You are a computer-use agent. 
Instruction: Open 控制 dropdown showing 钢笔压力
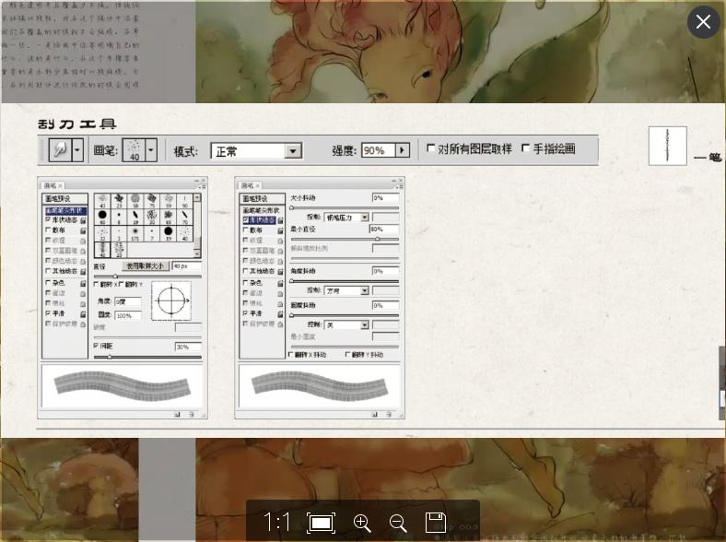pyautogui.click(x=346, y=218)
